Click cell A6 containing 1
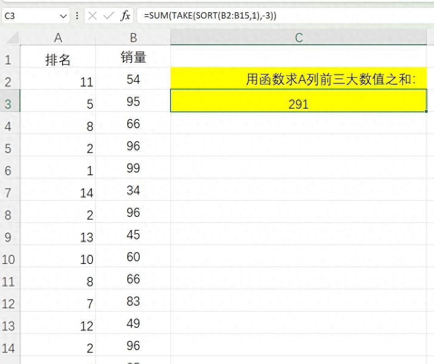 [x=58, y=167]
